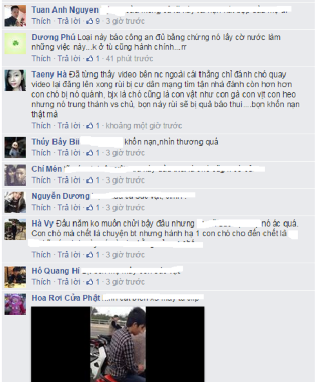Open Tuan Anh Nguyen's profile picture

(15, 16)
